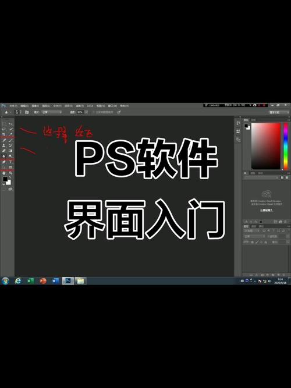Click the strength value input field
The width and height of the screenshot is (291, 388).
point(80,112)
